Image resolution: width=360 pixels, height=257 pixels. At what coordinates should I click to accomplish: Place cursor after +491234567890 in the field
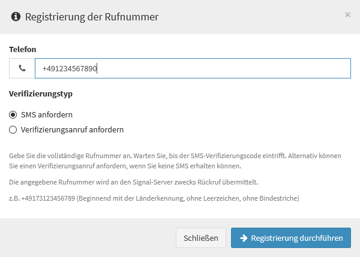click(97, 68)
